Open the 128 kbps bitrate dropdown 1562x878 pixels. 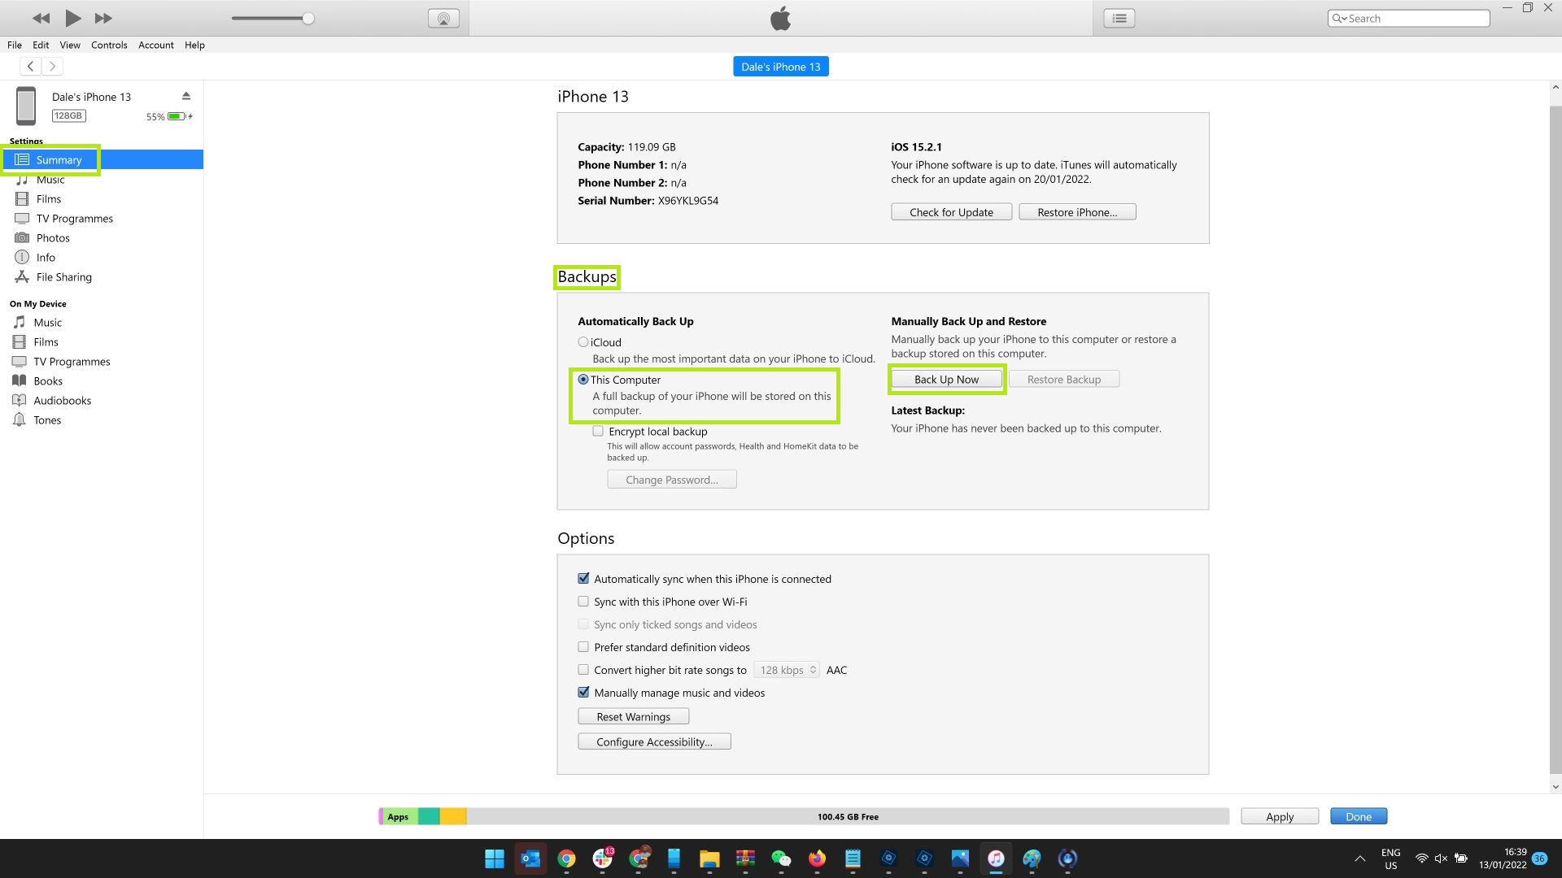click(786, 669)
